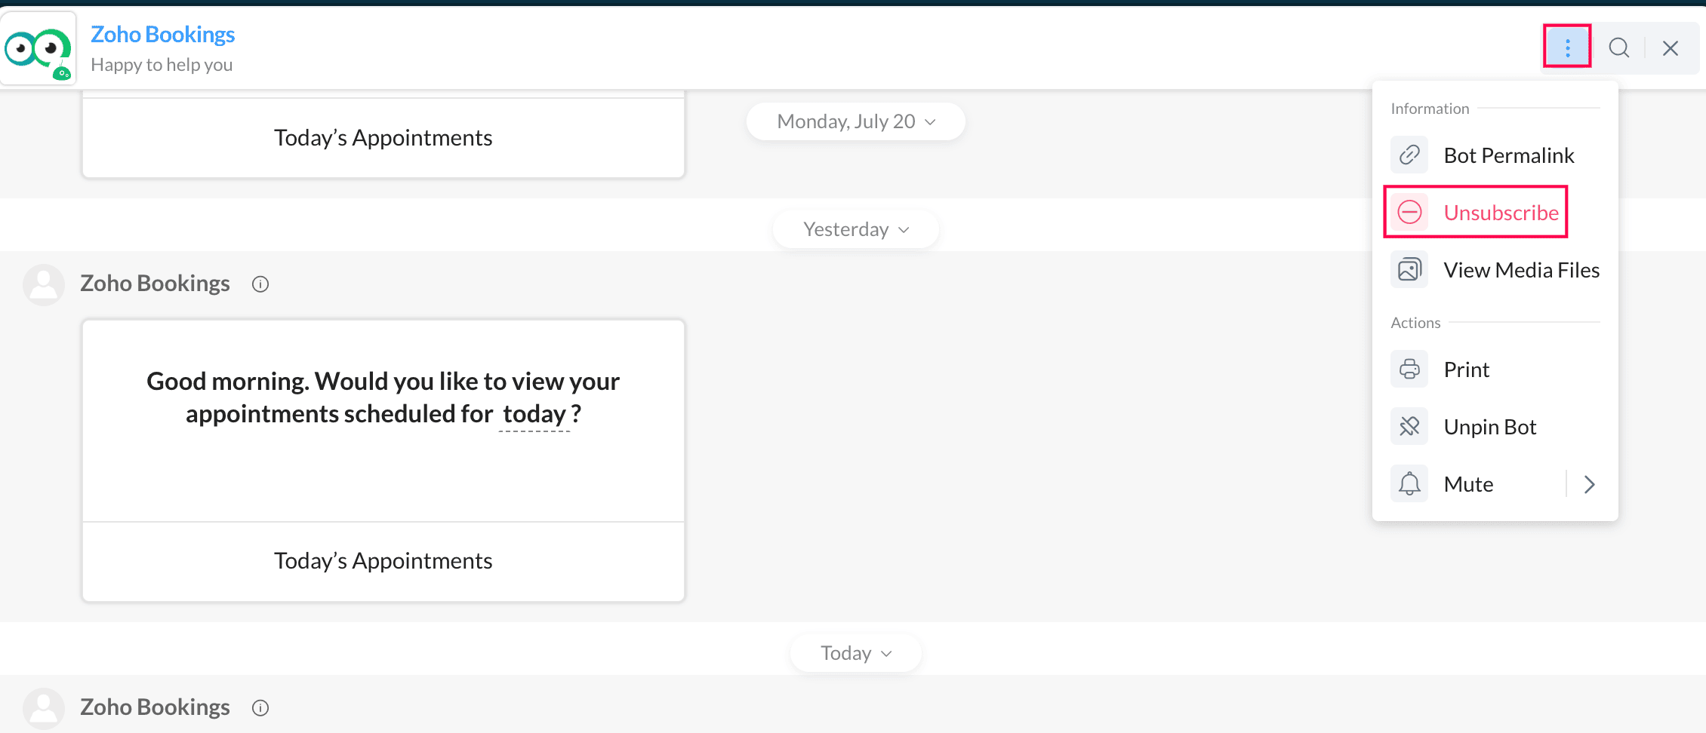Expand the Monday, July 20 date dropdown
This screenshot has height=733, width=1706.
click(855, 121)
